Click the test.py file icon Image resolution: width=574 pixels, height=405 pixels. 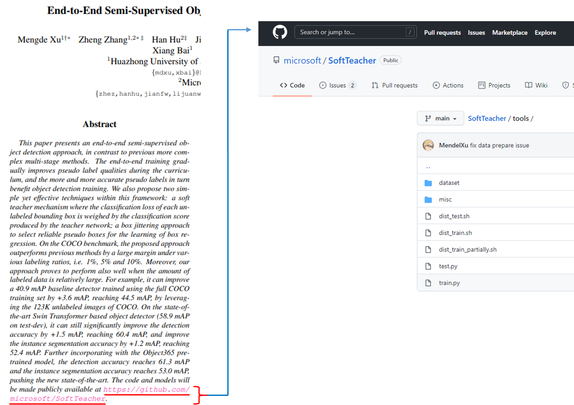point(428,266)
